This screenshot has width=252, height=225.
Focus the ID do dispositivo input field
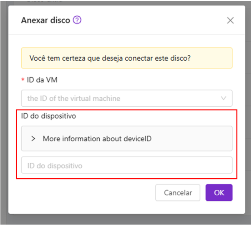pos(127,165)
